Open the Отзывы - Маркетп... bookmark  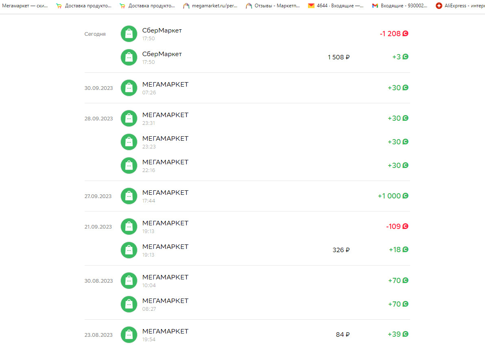coord(273,6)
